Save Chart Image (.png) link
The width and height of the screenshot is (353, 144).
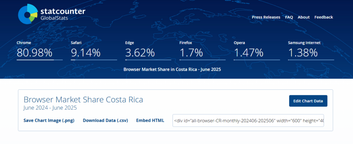click(49, 120)
